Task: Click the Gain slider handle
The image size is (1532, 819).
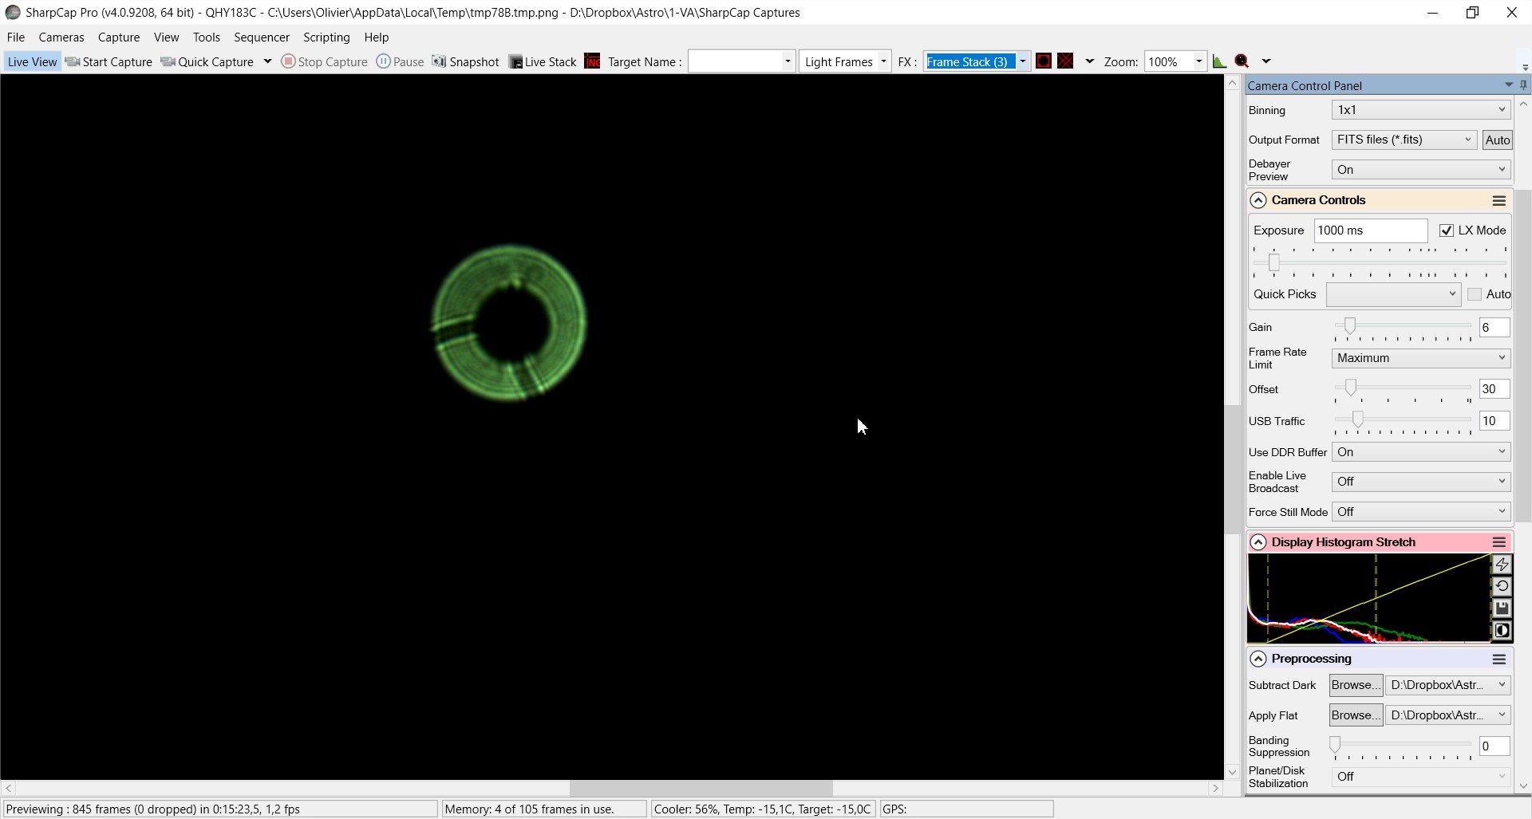Action: [1349, 325]
